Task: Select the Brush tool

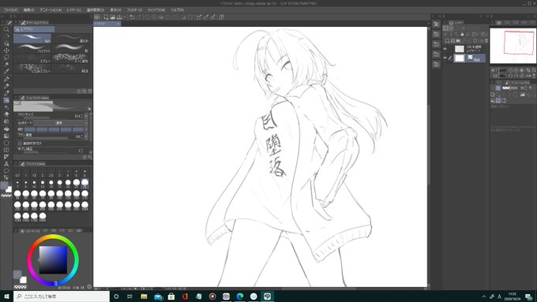Action: coord(6,93)
